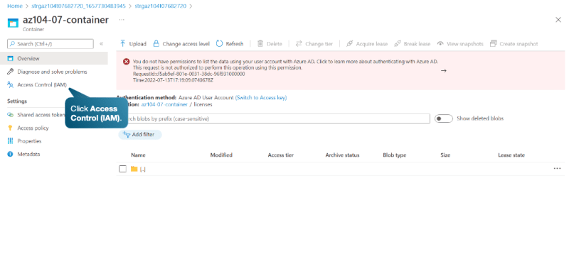Click the Properties bars icon
Viewport: 569px width, 261px height.
tap(10, 141)
